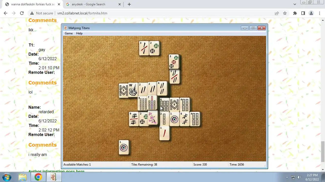Pick the tile with a single red stroke

164,133
